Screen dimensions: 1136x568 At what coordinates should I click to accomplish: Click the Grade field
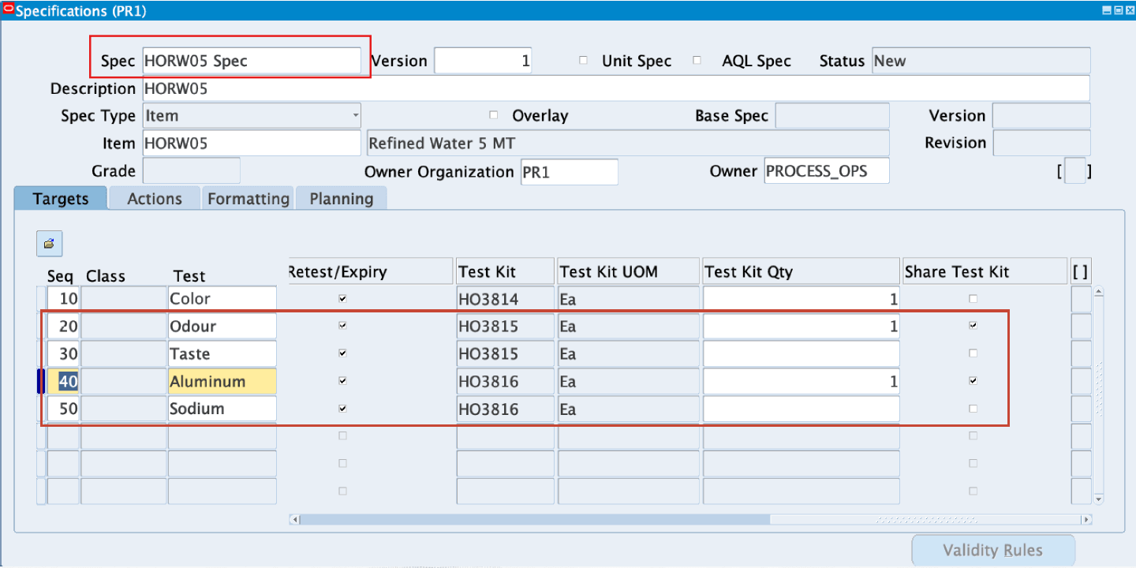click(x=191, y=170)
